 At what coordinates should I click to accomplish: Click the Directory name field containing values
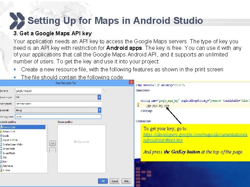click(x=58, y=117)
